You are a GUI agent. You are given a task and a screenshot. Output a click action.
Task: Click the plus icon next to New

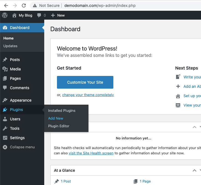coord(53,15)
